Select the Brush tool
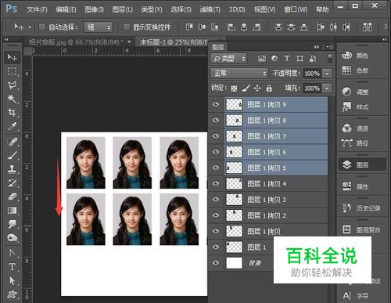This screenshot has height=303, width=391. pos(12,155)
